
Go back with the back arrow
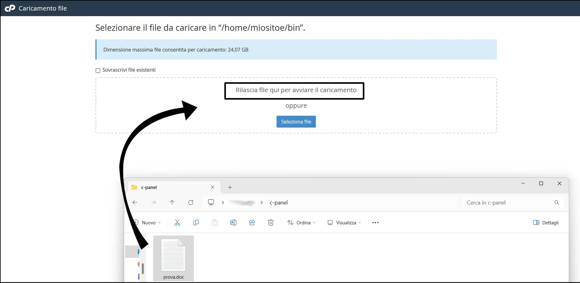[x=135, y=202]
